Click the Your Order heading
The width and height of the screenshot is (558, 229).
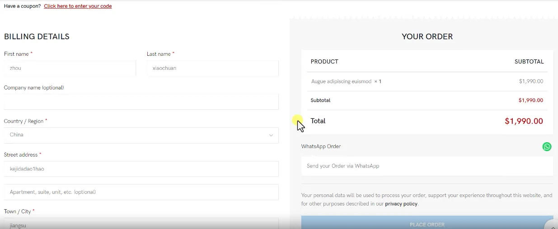point(427,37)
